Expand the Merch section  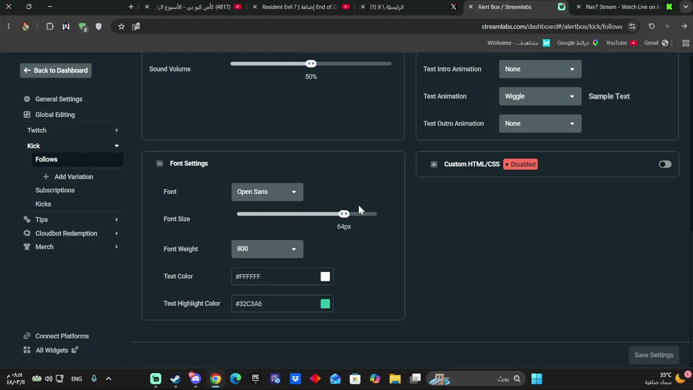(x=116, y=247)
